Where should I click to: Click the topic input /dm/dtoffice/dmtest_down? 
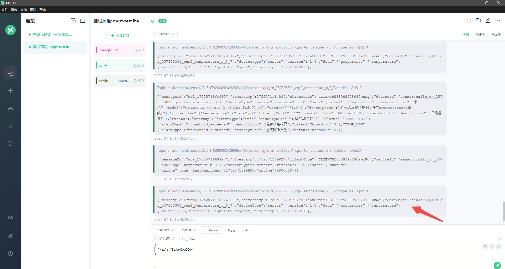tap(316, 239)
